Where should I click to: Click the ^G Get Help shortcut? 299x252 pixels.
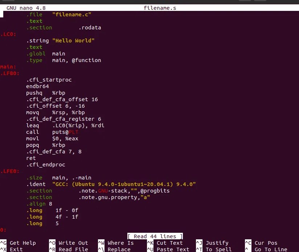click(x=18, y=243)
